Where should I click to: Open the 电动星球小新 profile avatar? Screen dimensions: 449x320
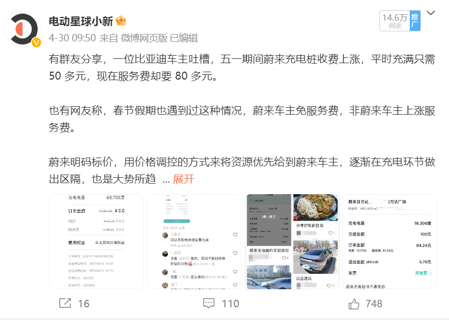pos(23,29)
